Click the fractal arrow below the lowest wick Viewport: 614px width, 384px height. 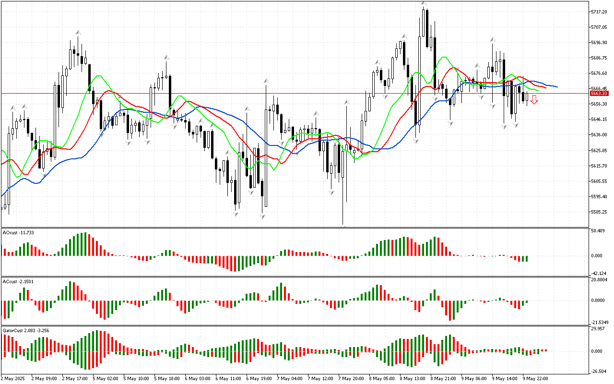pos(343,226)
